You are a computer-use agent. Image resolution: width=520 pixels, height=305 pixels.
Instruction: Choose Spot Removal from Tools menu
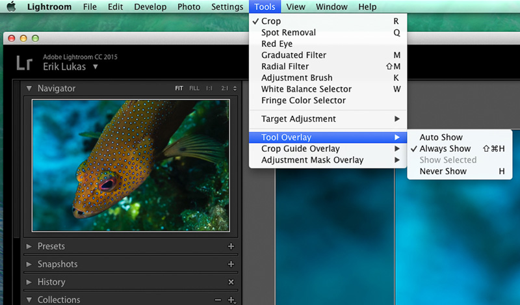(x=288, y=33)
